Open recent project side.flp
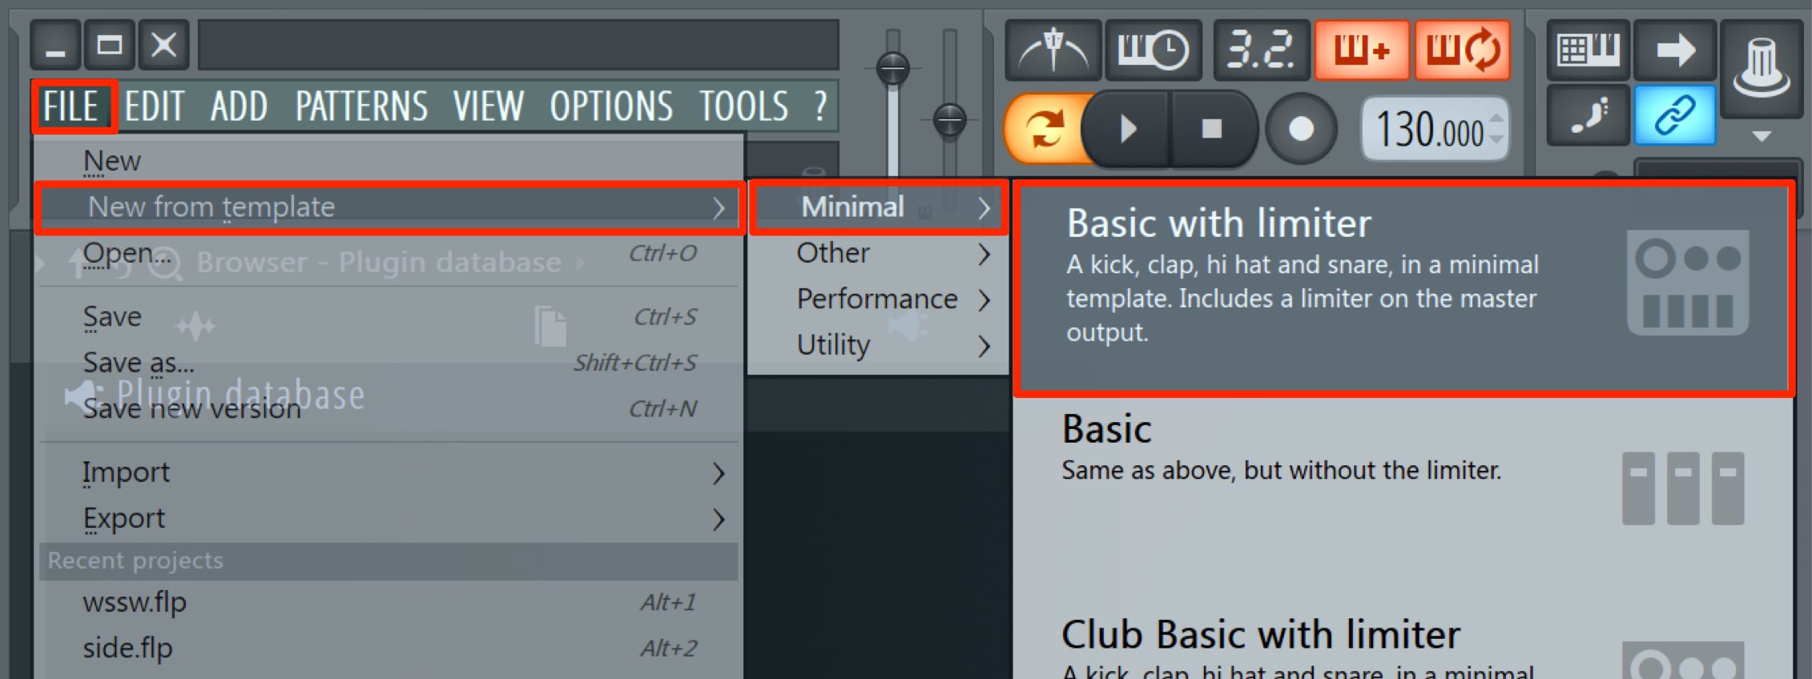1812x679 pixels. (x=389, y=648)
